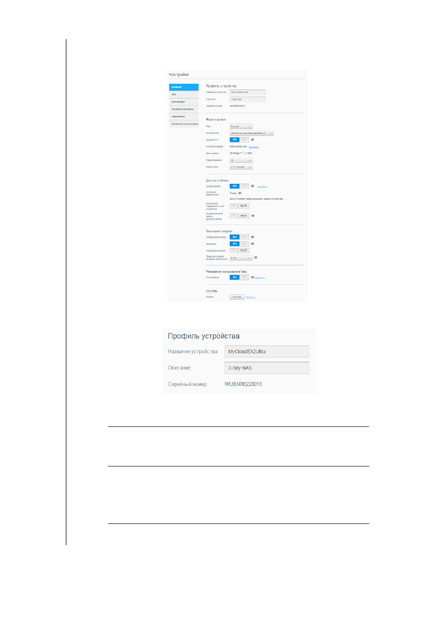Click the info icon next to the 'Готово' connection status

click(240, 193)
